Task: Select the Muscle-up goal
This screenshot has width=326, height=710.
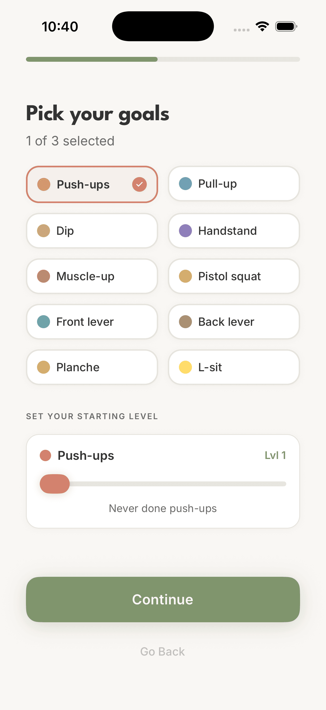Action: pos(92,276)
